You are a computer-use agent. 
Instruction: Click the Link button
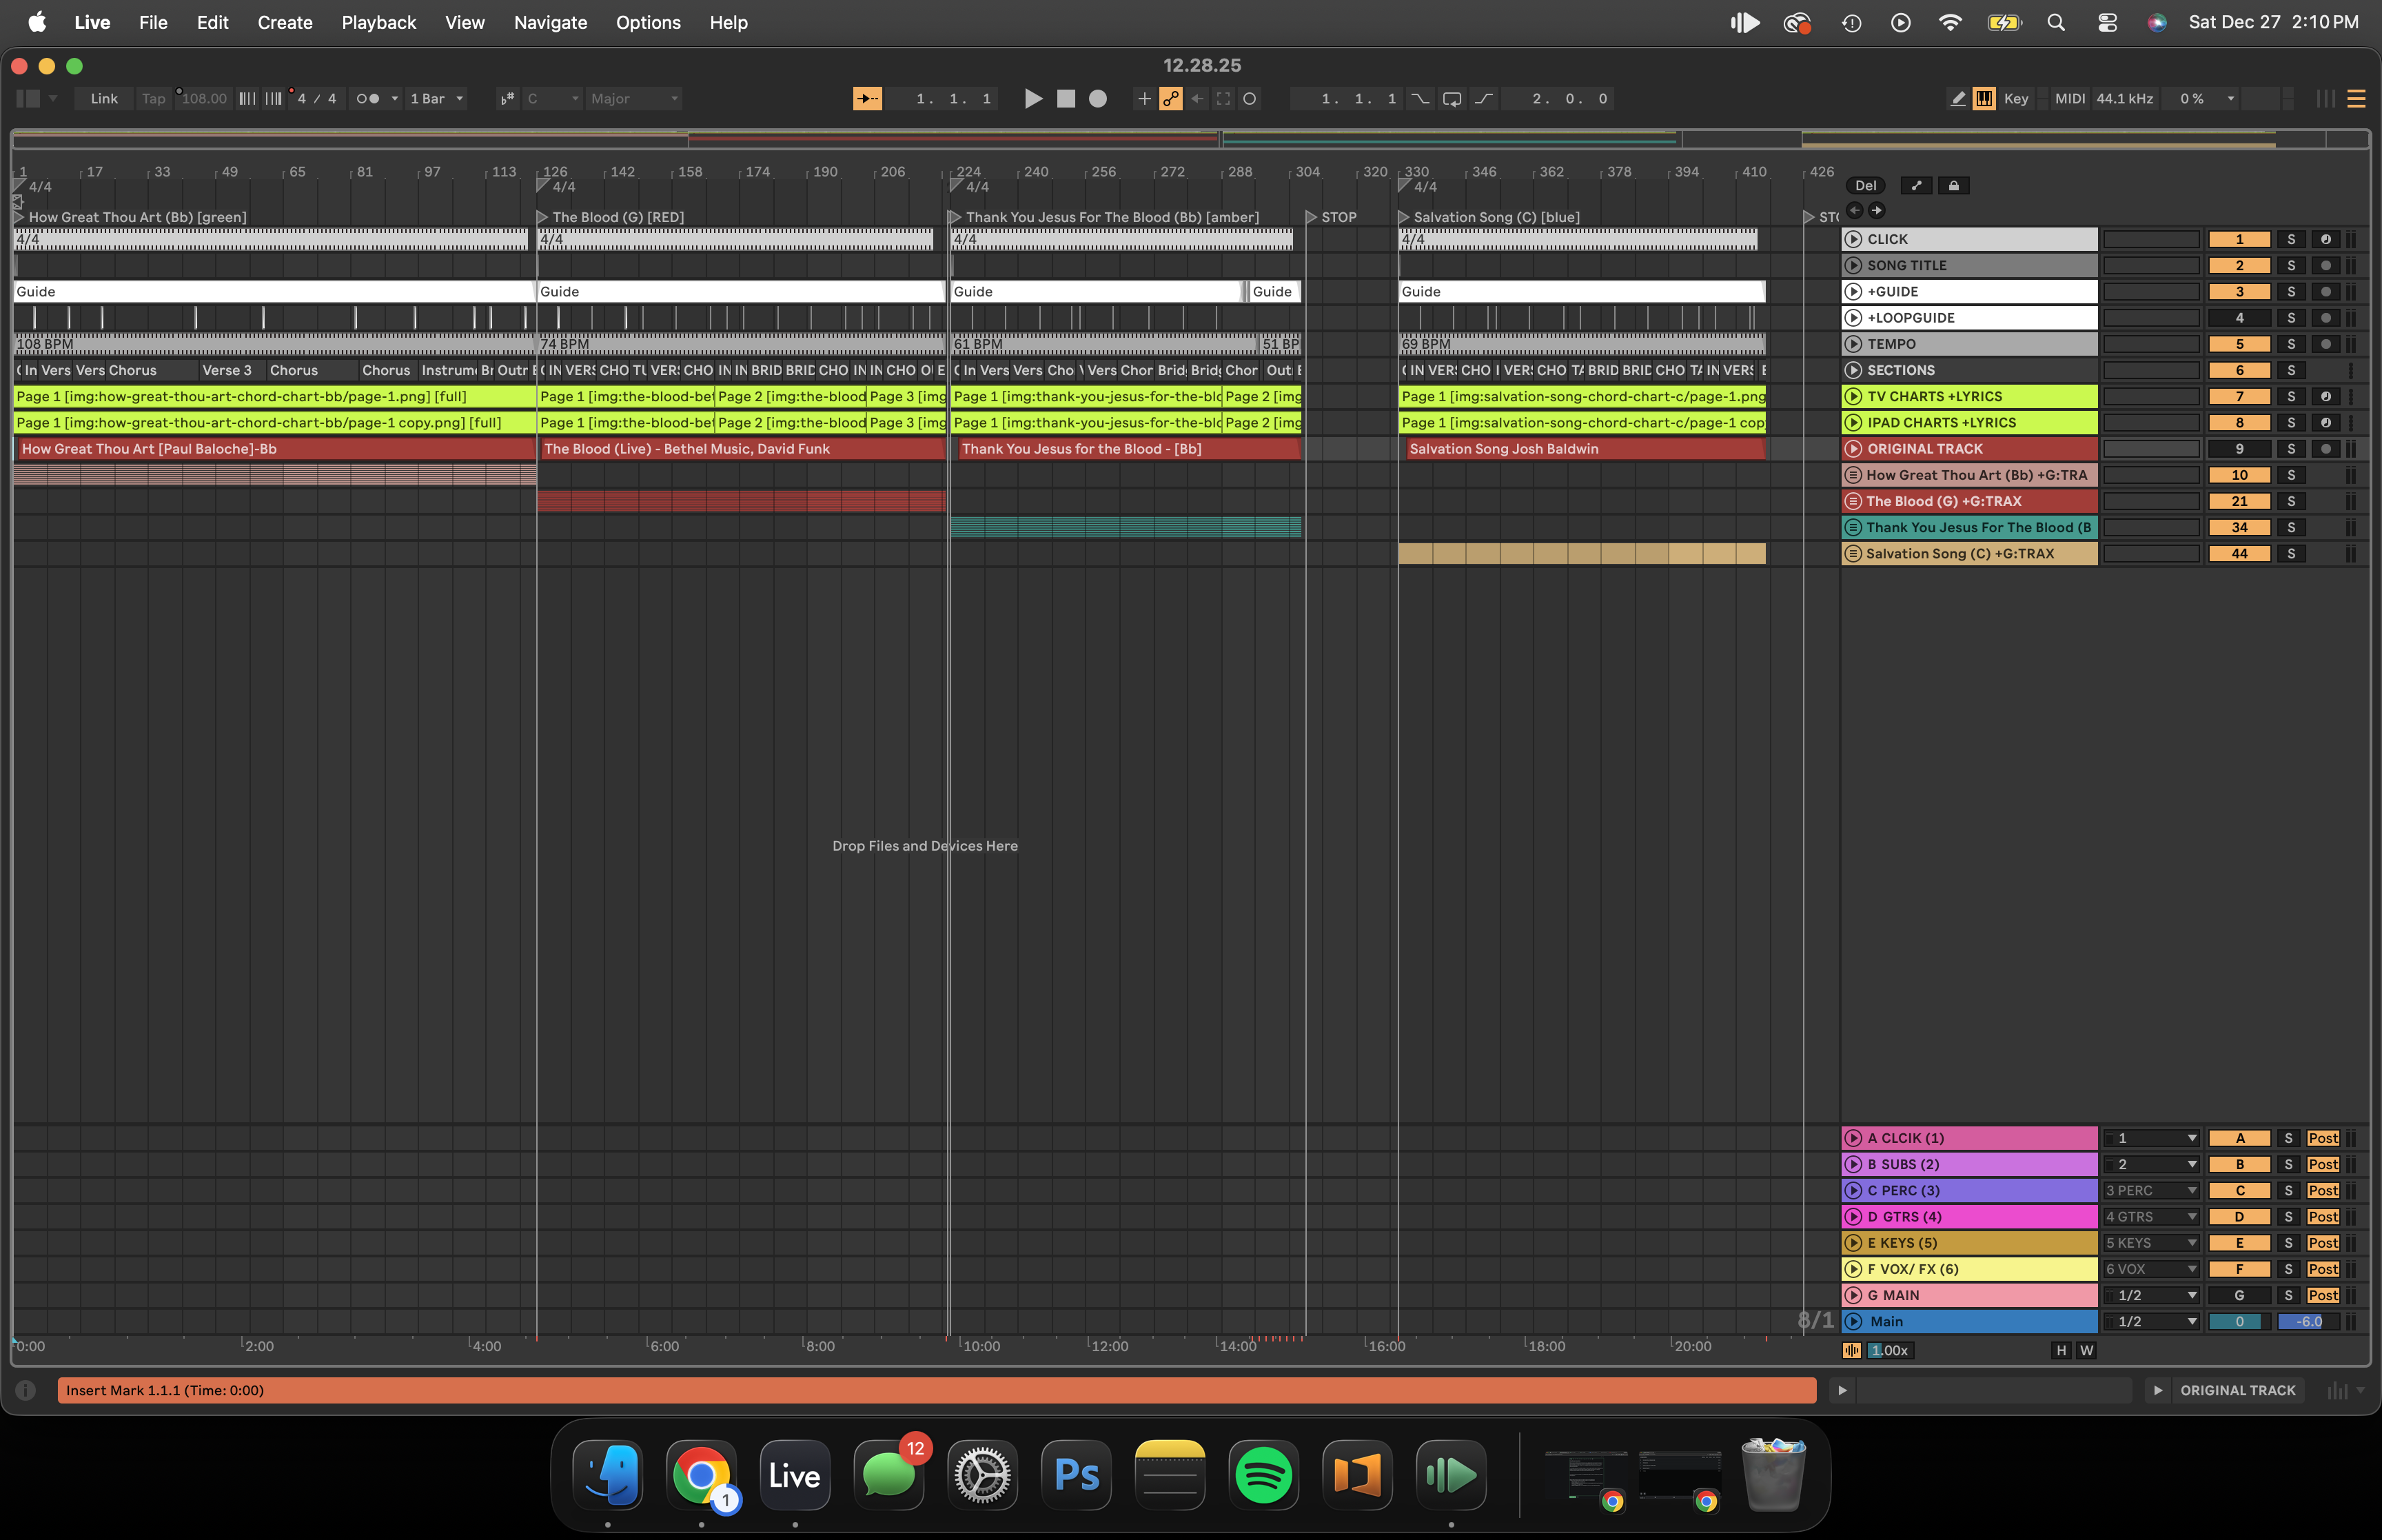click(x=104, y=98)
